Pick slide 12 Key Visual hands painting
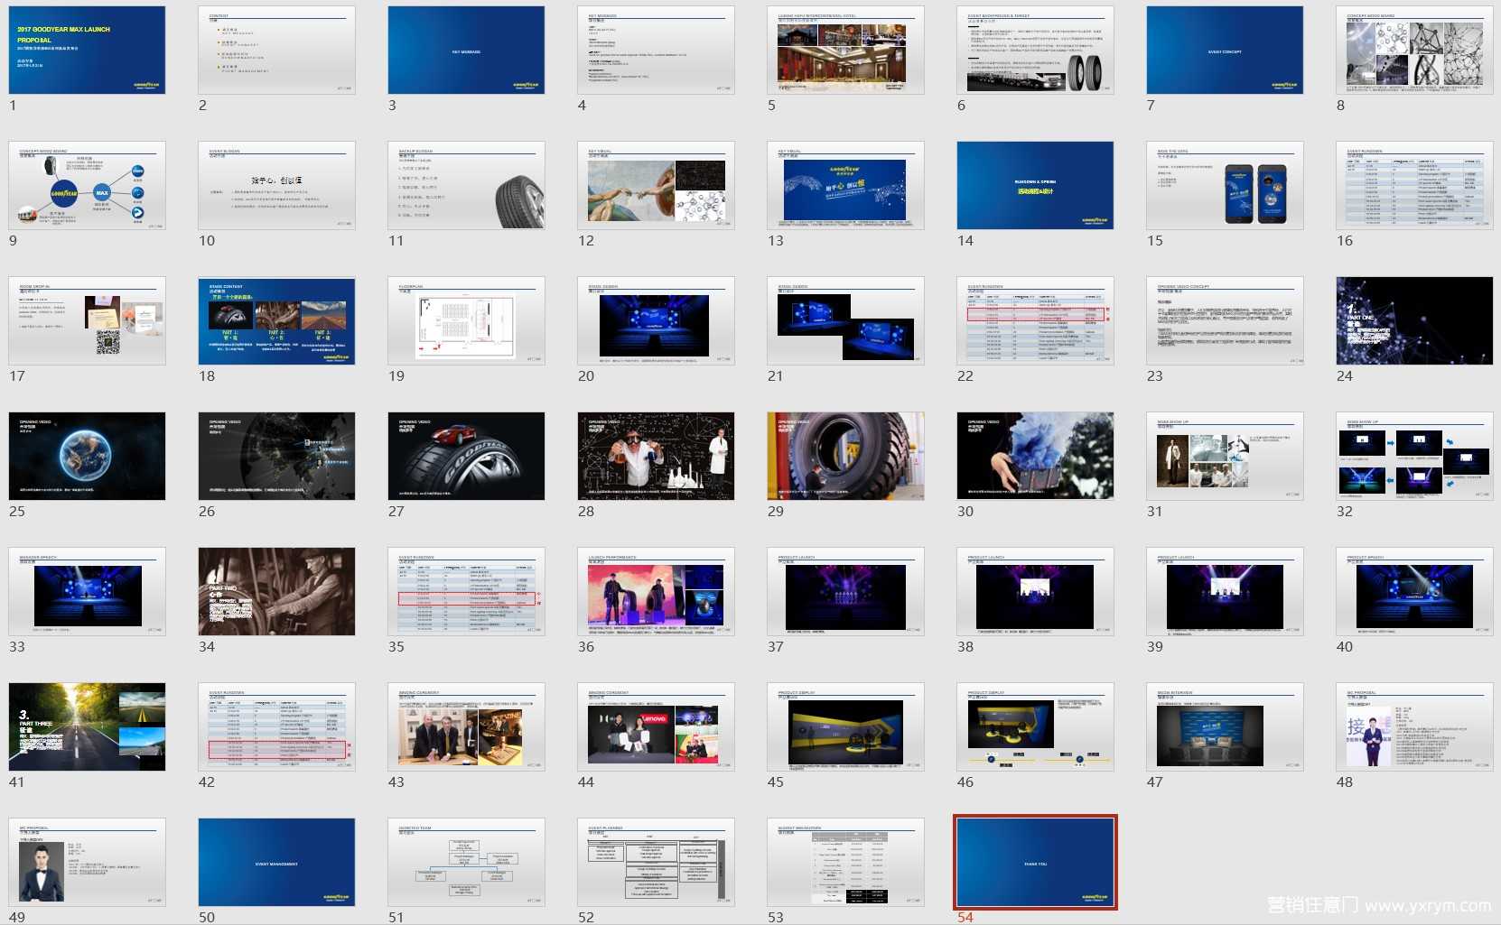The height and width of the screenshot is (925, 1501). pyautogui.click(x=656, y=185)
